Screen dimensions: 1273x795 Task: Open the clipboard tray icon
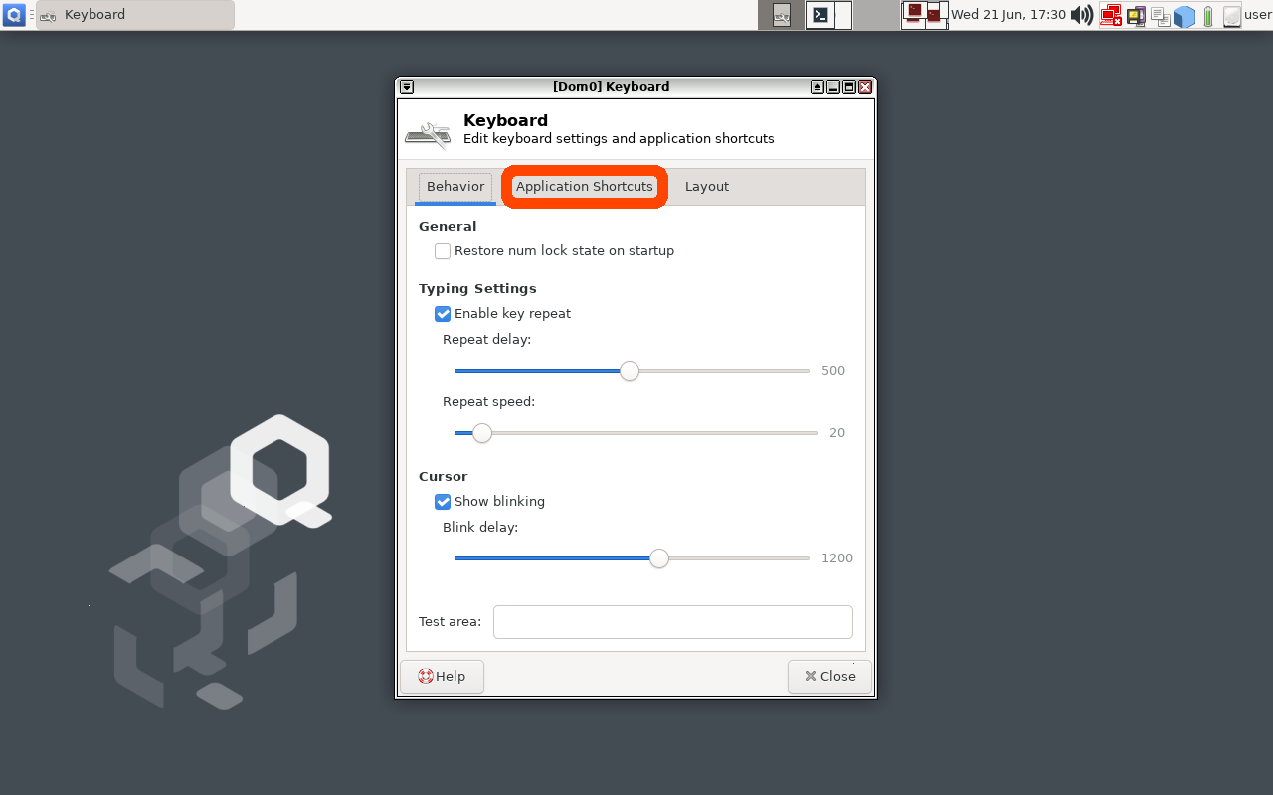(1160, 15)
